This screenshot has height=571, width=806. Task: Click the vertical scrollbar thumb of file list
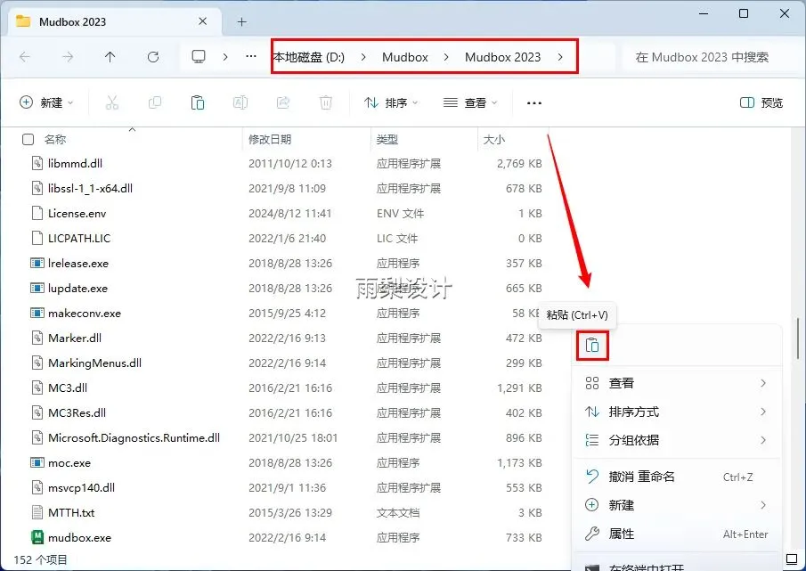coord(798,339)
